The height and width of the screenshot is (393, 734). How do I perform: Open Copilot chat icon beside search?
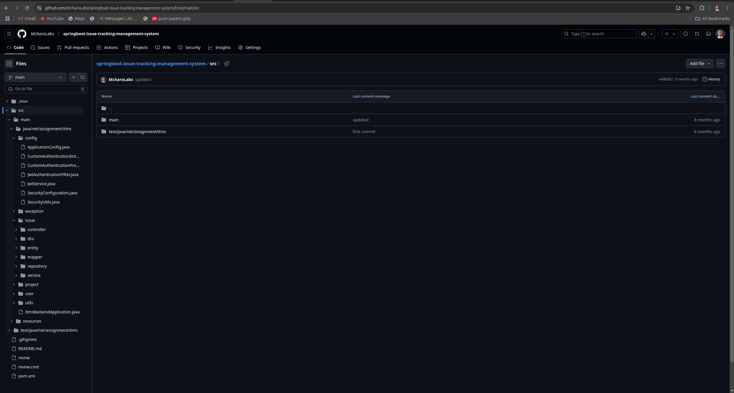[x=643, y=34]
